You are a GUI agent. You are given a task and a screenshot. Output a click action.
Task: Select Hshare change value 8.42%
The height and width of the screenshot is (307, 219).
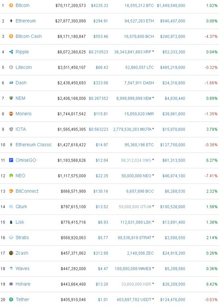212,284
